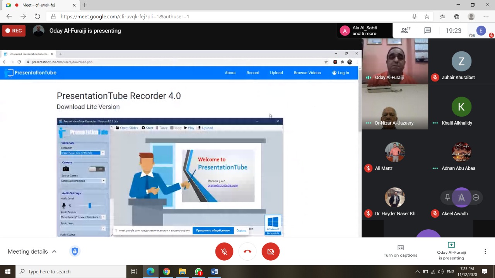Screen dimensions: 495x278
Task: Add Meet page to Edge favorites
Action: tap(427, 17)
